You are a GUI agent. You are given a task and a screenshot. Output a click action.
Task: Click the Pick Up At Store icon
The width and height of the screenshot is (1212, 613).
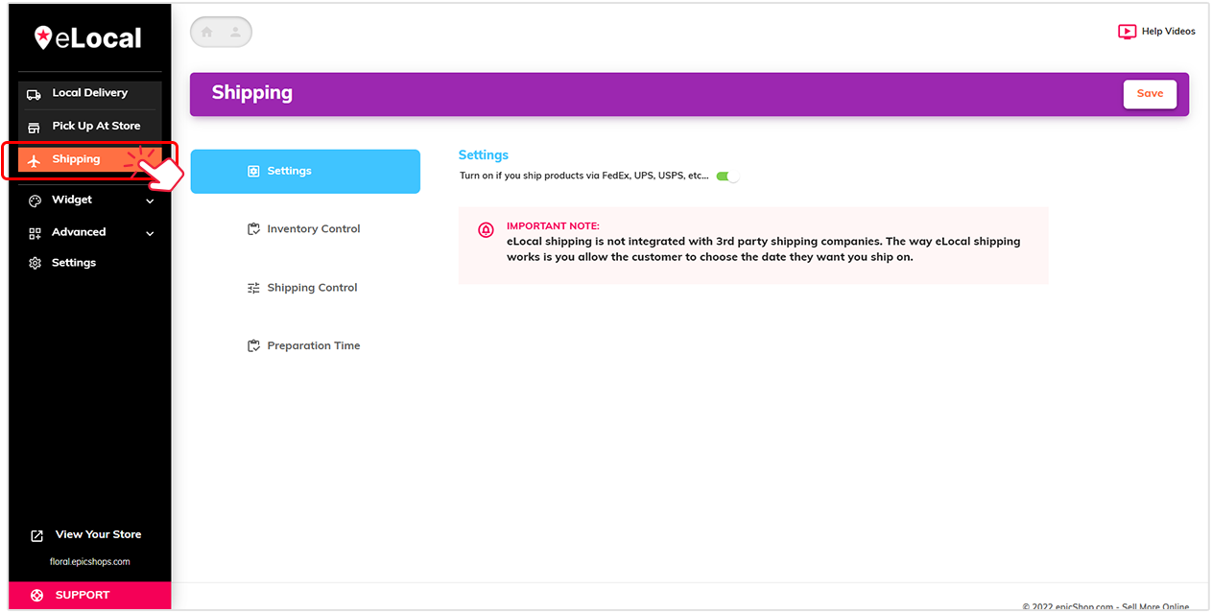(36, 125)
